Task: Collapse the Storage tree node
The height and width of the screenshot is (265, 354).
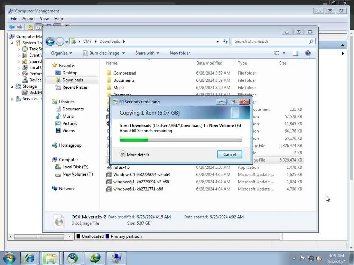Action: coord(12,86)
